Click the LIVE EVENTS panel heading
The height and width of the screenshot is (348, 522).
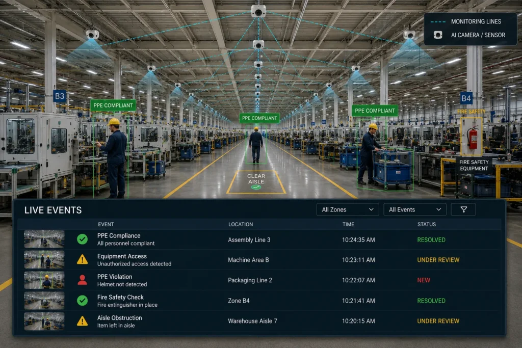tap(53, 210)
